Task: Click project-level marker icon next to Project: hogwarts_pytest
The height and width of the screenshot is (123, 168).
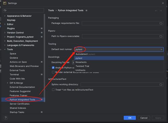Action: tap(42, 37)
